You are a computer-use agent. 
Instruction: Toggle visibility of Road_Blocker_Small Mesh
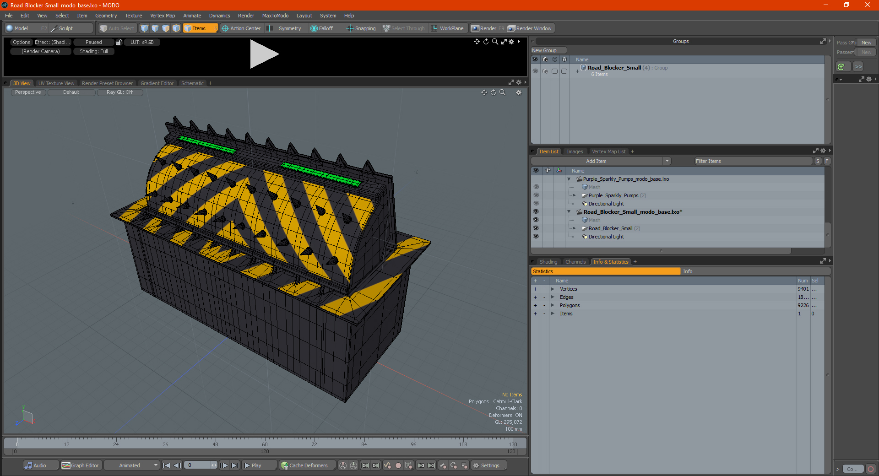tap(536, 220)
